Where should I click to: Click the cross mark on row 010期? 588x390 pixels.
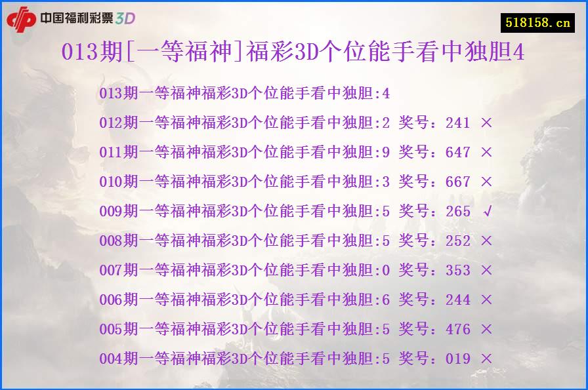(x=486, y=182)
